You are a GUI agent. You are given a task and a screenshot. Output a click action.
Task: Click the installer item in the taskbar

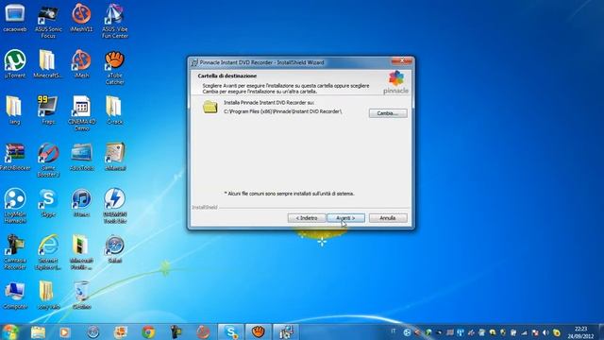pyautogui.click(x=286, y=331)
